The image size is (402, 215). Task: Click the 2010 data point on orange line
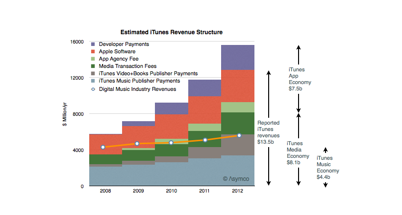tap(171, 143)
